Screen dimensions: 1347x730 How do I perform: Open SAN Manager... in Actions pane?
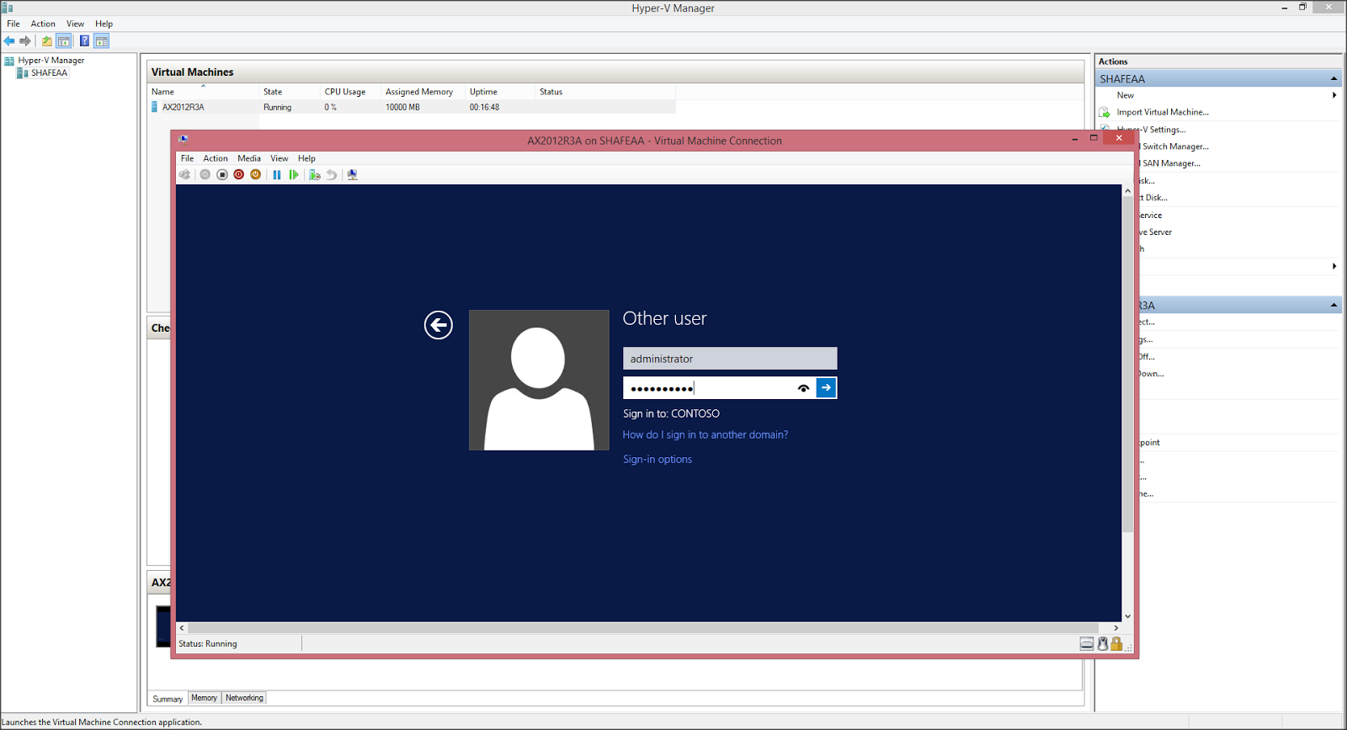1171,163
